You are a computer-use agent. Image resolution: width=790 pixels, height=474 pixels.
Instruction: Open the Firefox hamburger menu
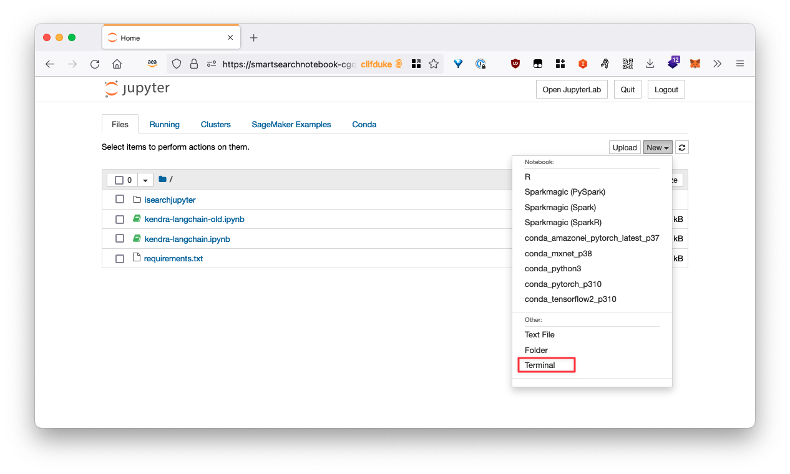tap(740, 64)
